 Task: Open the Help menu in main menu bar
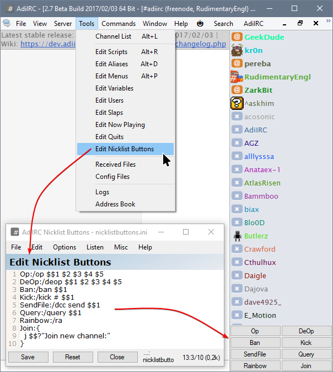(181, 24)
